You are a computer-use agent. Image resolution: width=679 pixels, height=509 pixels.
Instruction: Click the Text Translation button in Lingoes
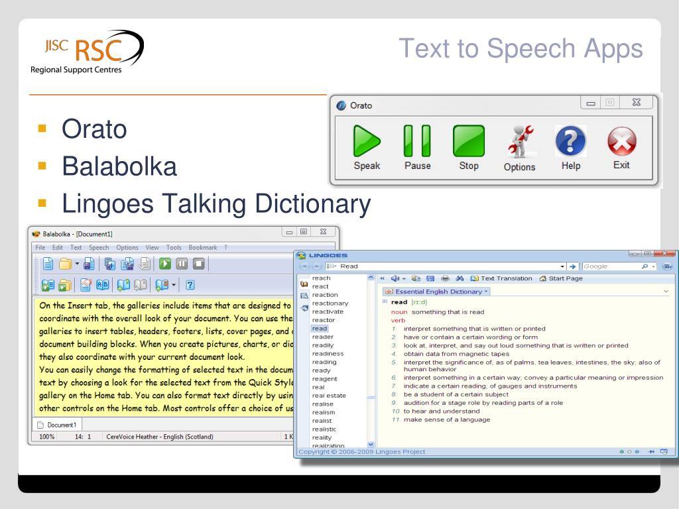(x=501, y=278)
